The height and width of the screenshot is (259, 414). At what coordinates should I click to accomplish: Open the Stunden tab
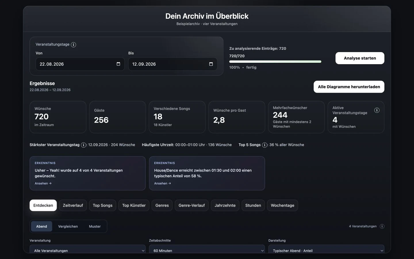[253, 205]
